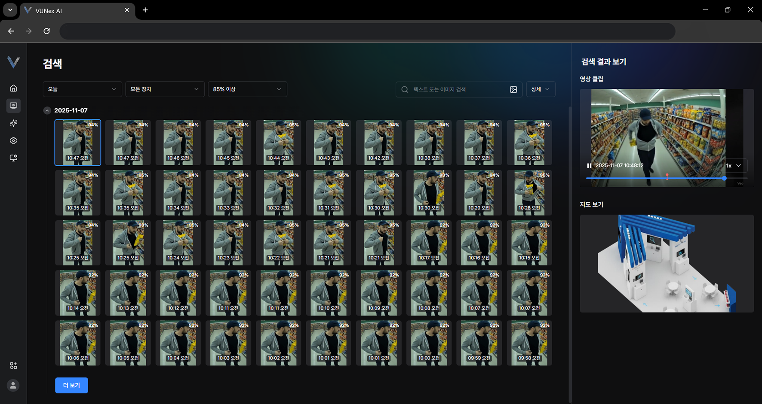
Task: Select the video playback sidebar icon
Action: pyautogui.click(x=13, y=106)
